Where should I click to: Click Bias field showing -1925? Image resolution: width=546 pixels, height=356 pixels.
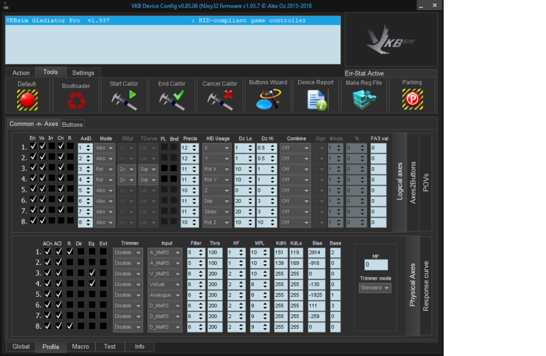317,295
